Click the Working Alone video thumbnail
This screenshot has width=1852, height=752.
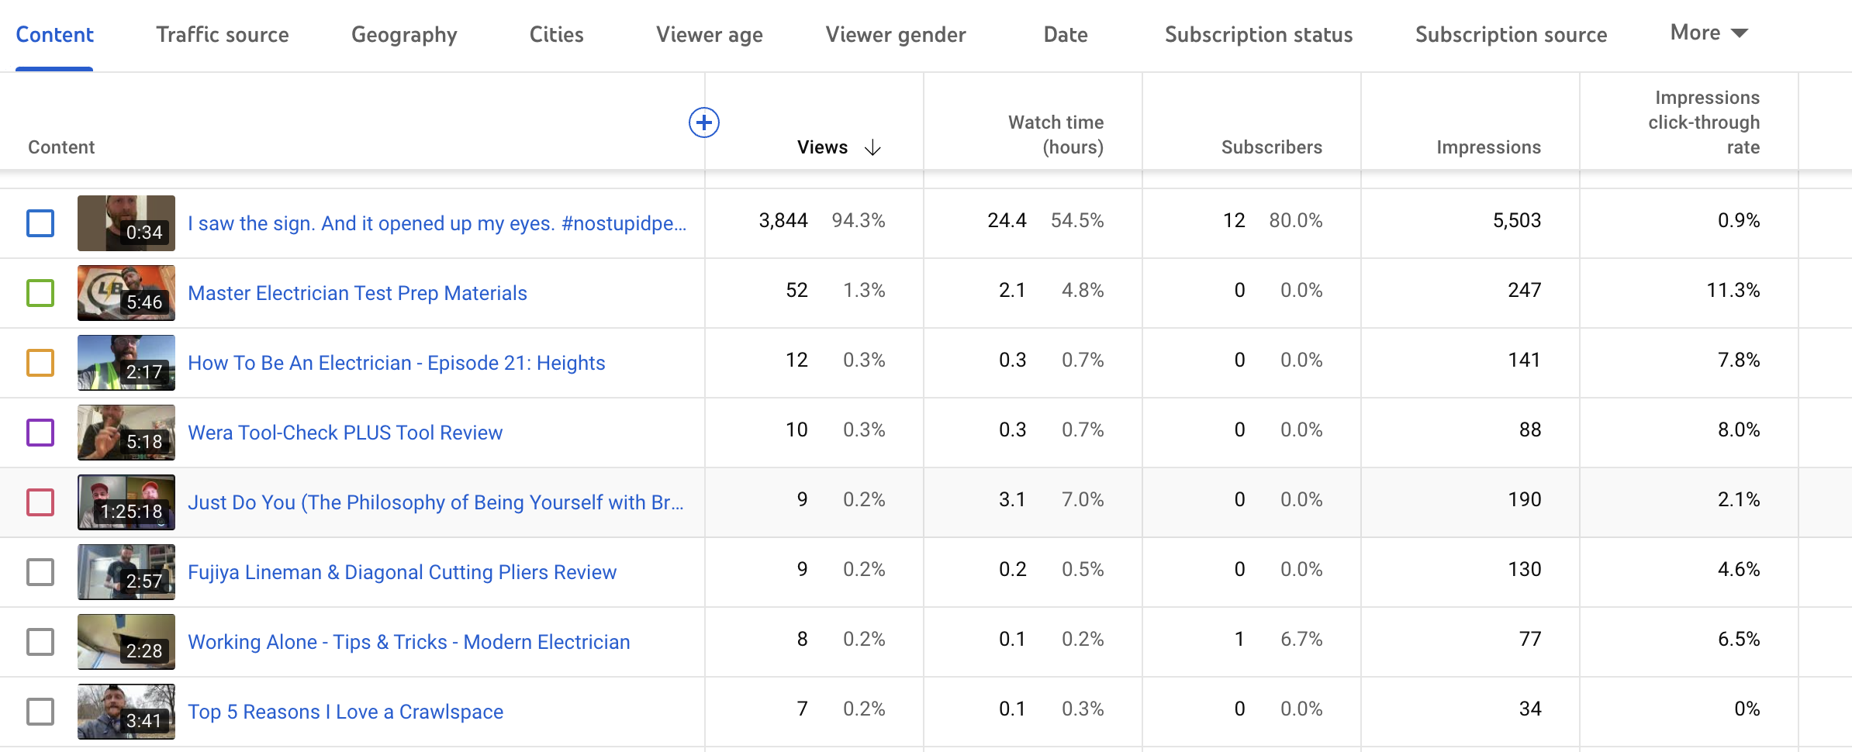pos(126,641)
